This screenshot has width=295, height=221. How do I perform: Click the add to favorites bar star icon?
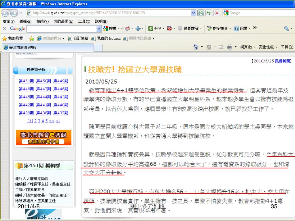(31, 39)
